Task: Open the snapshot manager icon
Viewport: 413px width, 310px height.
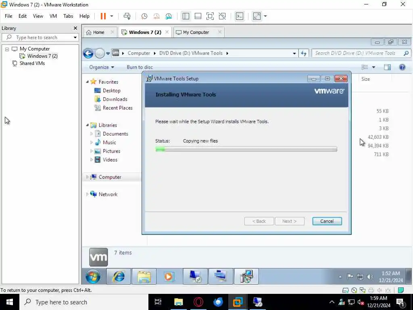Action: coord(169,16)
